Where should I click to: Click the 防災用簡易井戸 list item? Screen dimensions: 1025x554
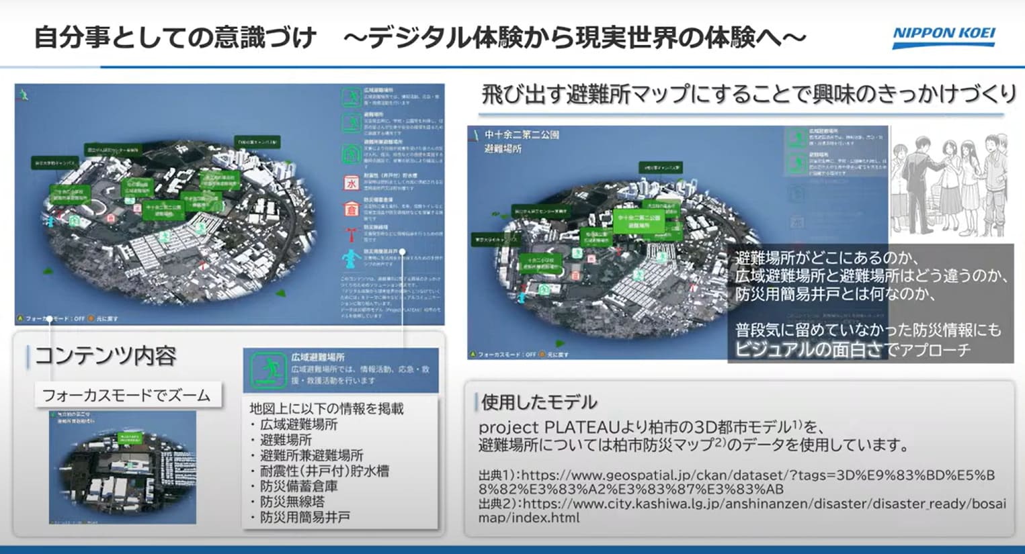(304, 517)
